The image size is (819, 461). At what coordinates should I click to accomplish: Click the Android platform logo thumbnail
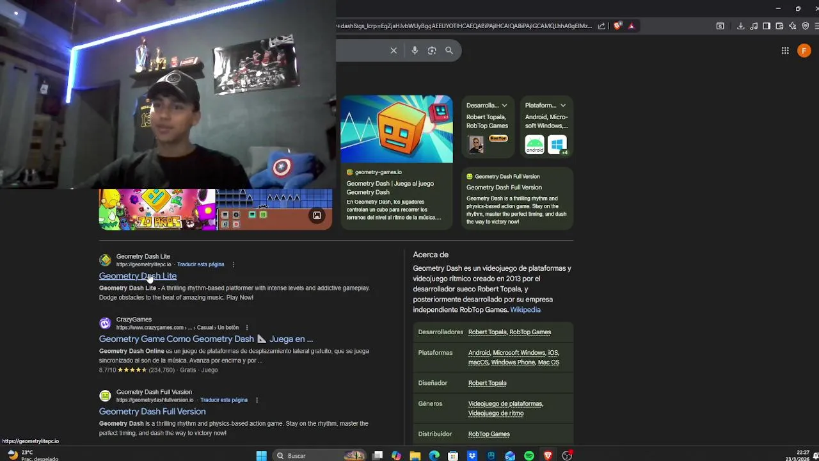534,145
